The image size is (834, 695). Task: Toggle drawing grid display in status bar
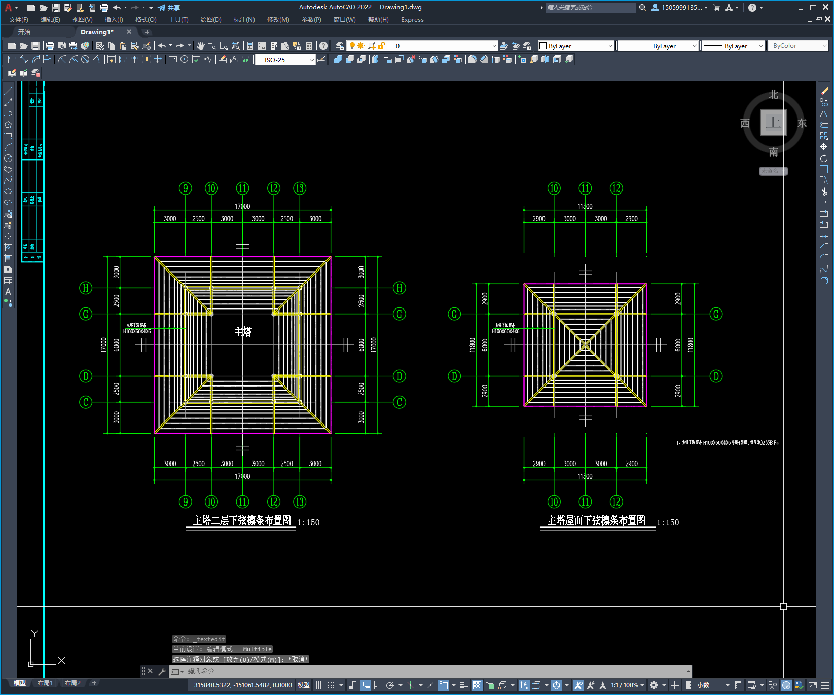pyautogui.click(x=319, y=685)
